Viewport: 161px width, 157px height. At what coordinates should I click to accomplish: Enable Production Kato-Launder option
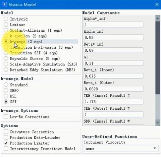6,137
